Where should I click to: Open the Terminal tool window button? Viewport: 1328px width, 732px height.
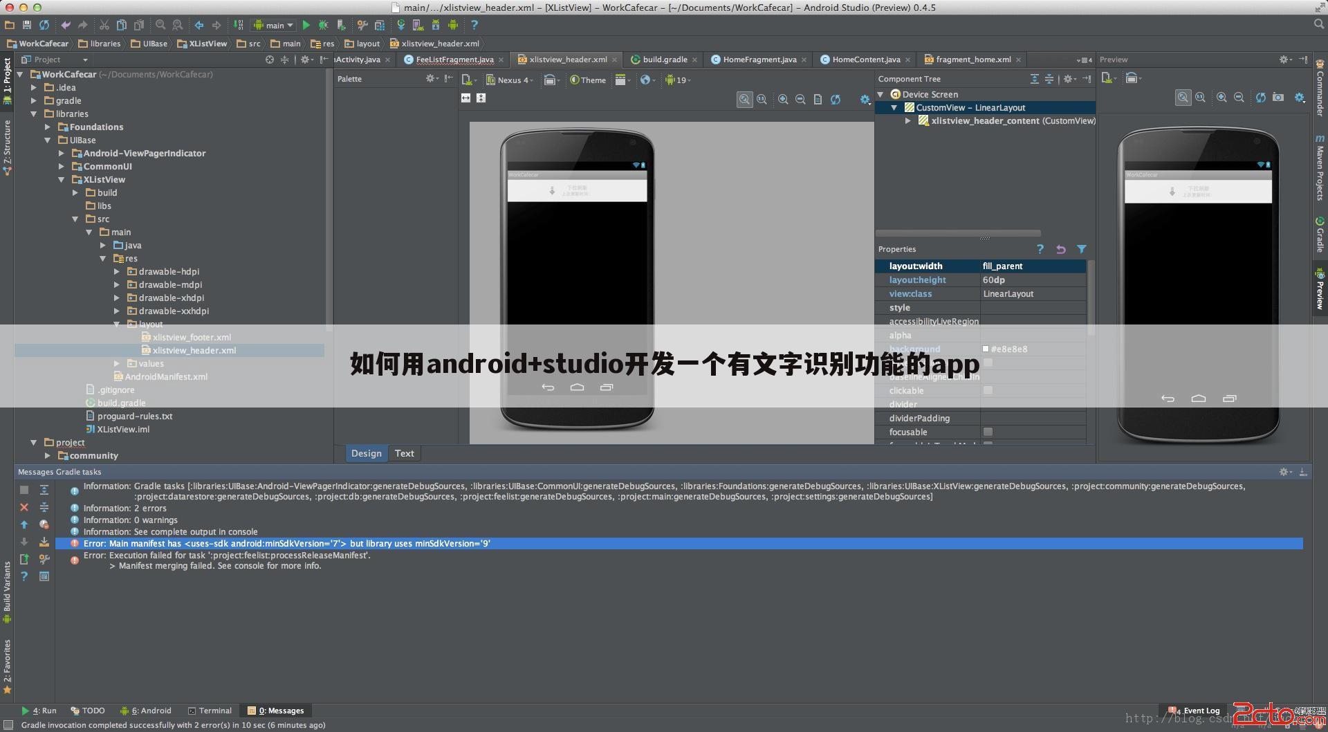[210, 711]
